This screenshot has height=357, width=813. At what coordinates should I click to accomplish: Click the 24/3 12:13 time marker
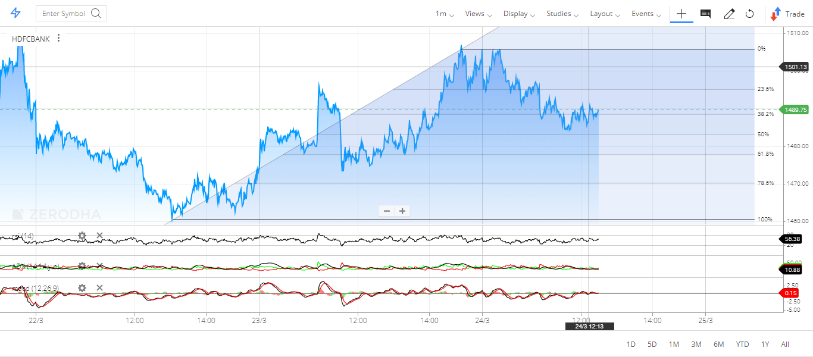click(589, 326)
